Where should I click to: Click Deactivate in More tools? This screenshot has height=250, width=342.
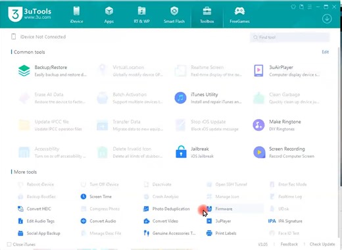pos(158,184)
